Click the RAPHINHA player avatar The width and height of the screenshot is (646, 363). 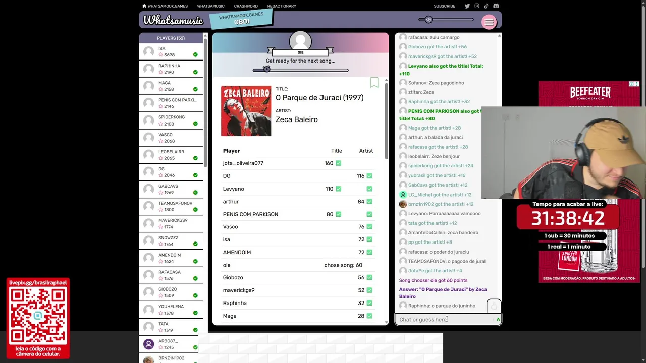[148, 69]
